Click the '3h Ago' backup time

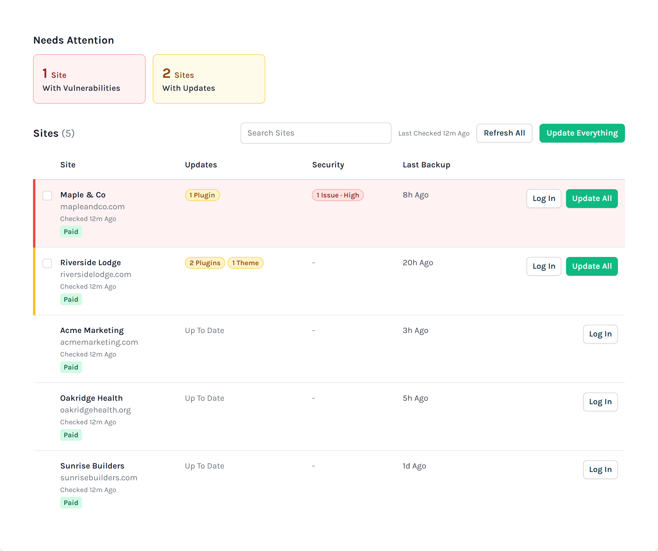click(x=415, y=331)
